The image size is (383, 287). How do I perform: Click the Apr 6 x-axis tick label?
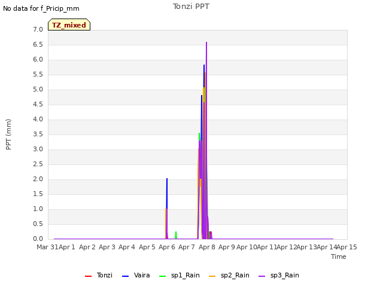coord(167,247)
